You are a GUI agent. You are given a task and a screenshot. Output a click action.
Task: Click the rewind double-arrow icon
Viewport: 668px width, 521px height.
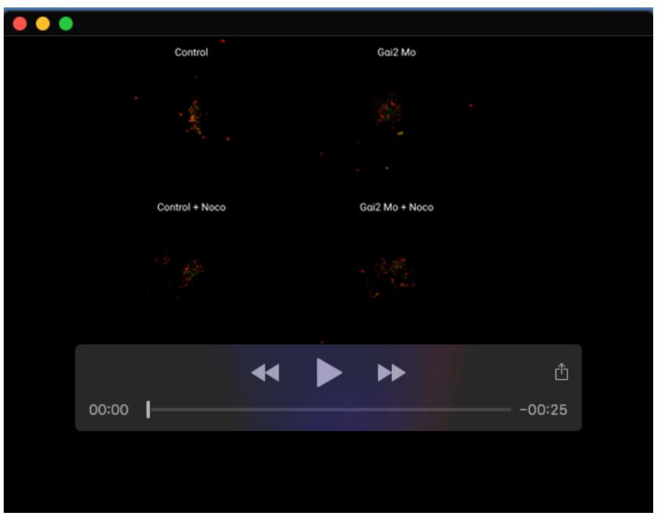pyautogui.click(x=266, y=374)
